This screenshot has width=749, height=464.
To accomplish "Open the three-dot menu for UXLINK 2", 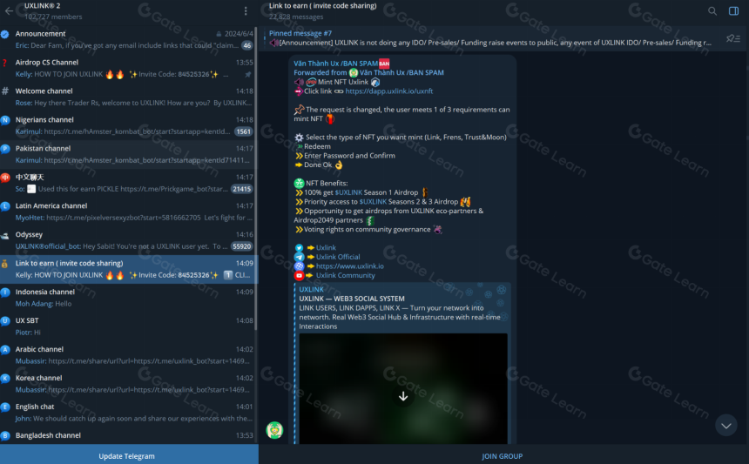I will point(246,10).
